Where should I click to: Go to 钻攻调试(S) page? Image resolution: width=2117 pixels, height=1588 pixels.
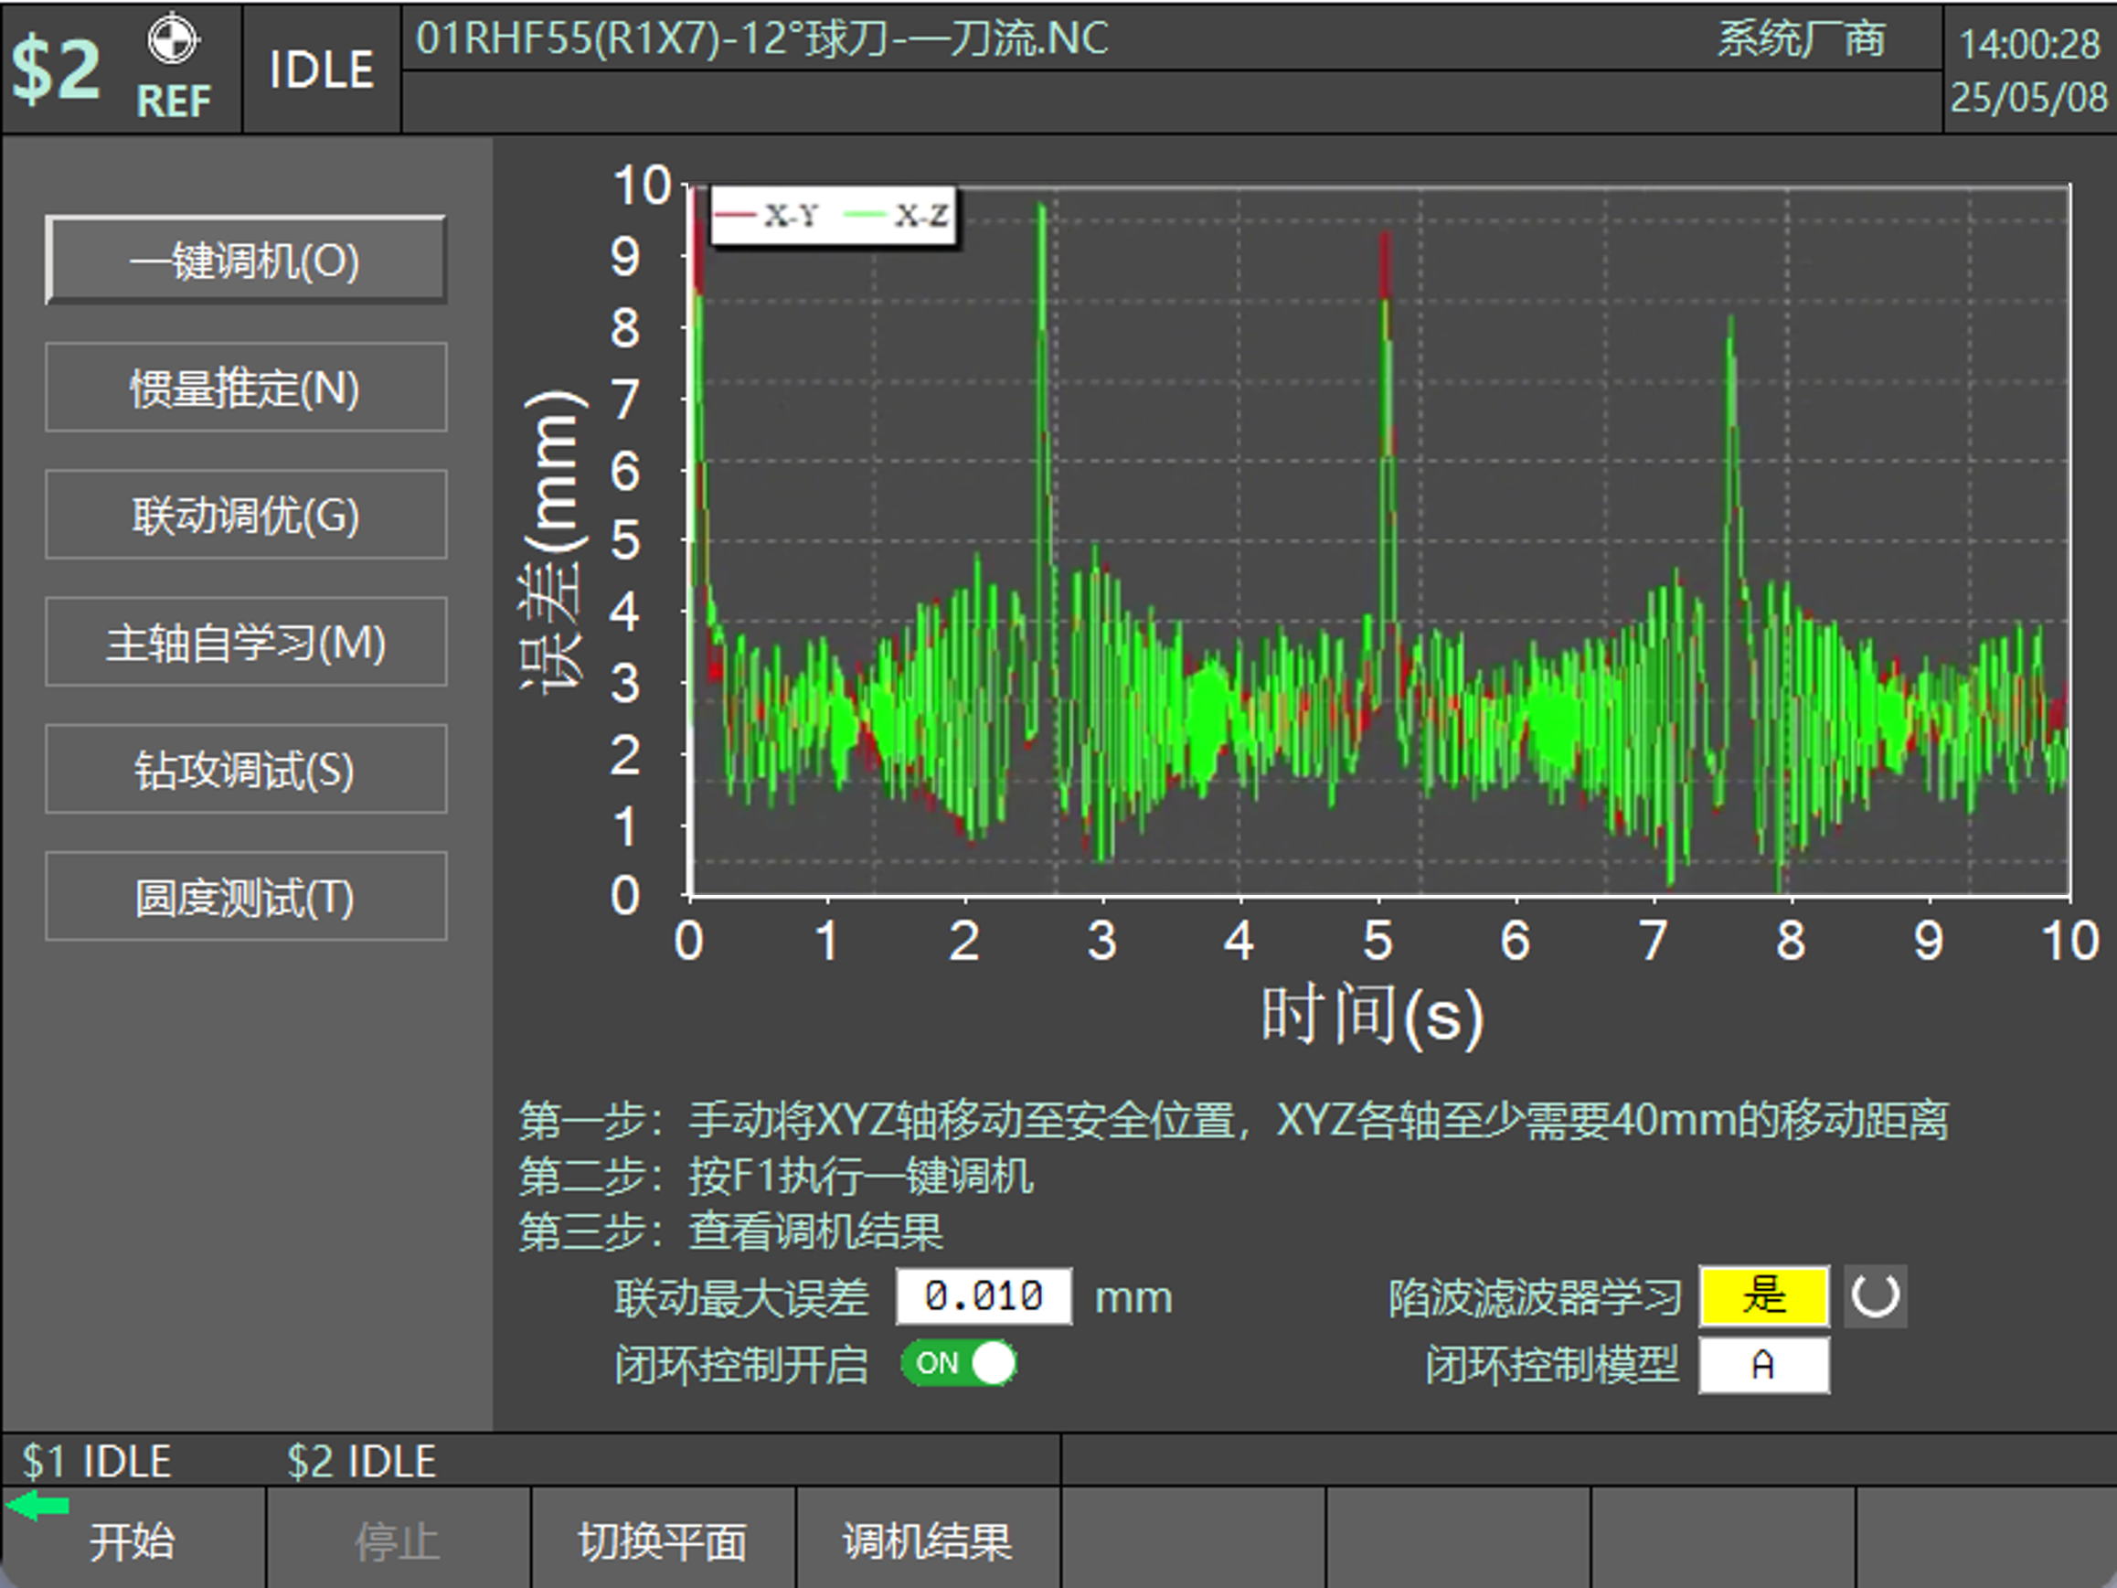pos(245,770)
